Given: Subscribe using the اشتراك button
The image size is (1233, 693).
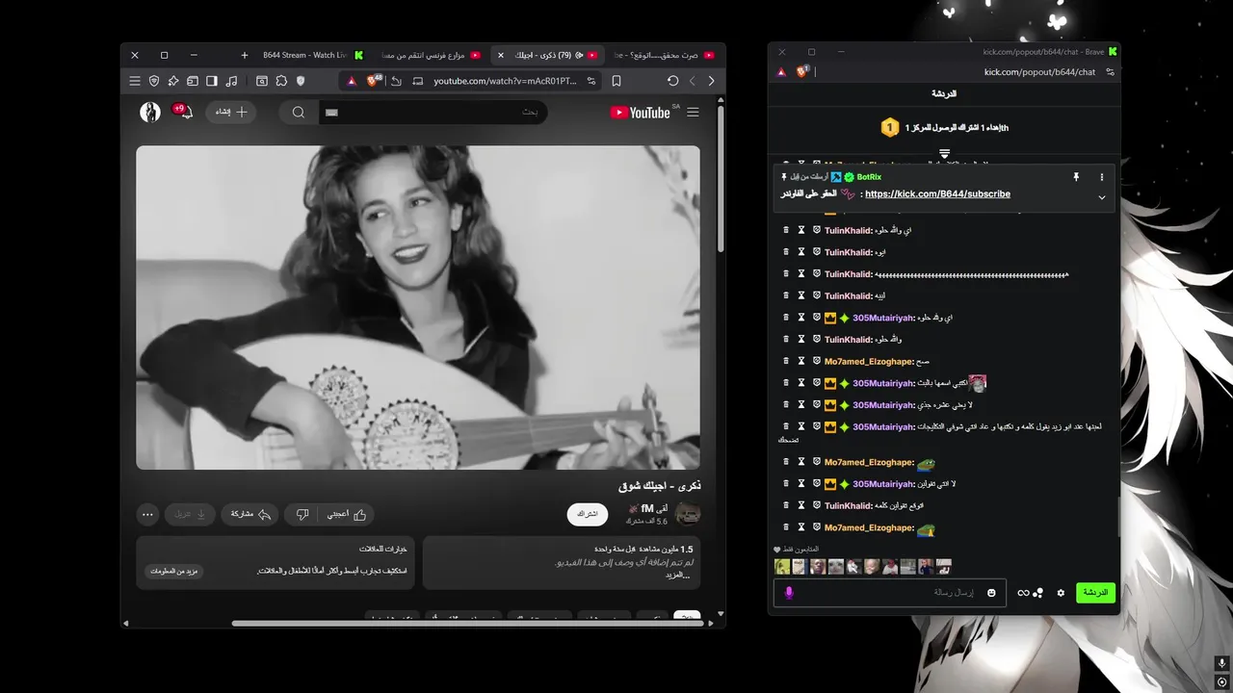Looking at the screenshot, I should (588, 514).
